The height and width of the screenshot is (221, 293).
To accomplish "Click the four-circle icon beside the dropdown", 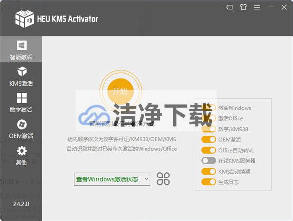I will point(163,179).
